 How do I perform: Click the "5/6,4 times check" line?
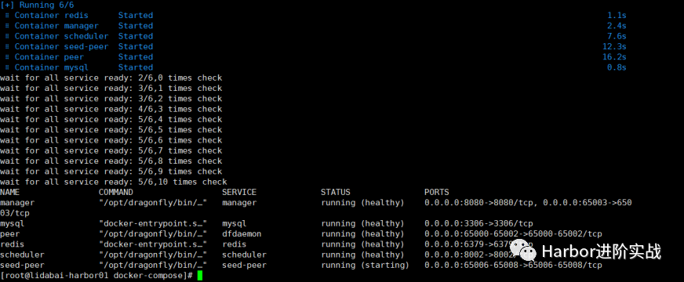(x=111, y=119)
